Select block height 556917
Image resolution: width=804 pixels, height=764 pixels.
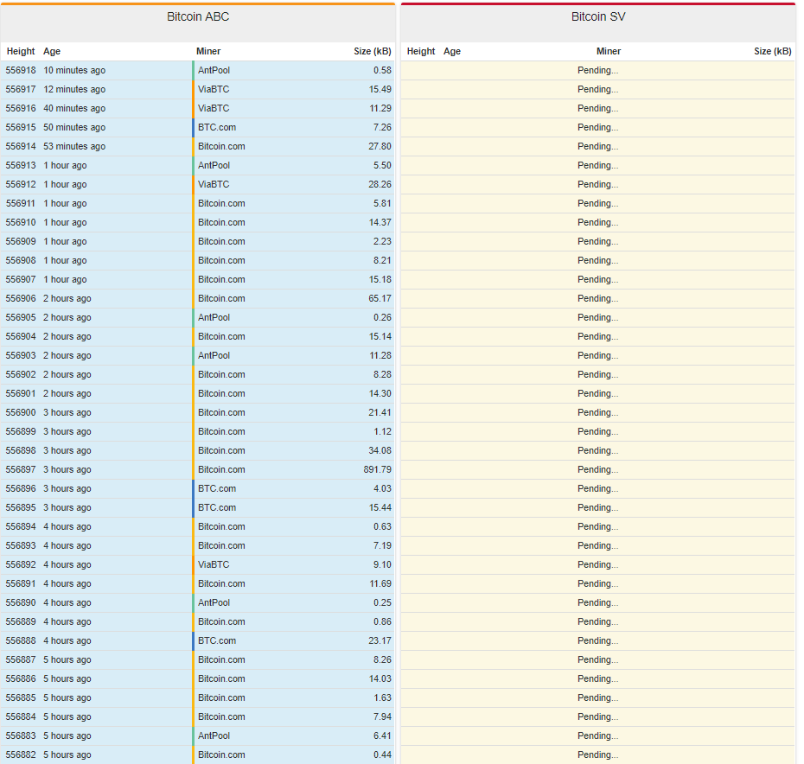[x=21, y=89]
